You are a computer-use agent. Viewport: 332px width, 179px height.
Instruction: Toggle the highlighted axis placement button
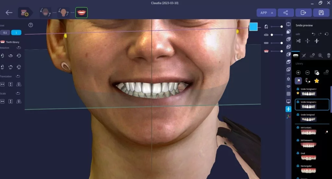(298, 81)
